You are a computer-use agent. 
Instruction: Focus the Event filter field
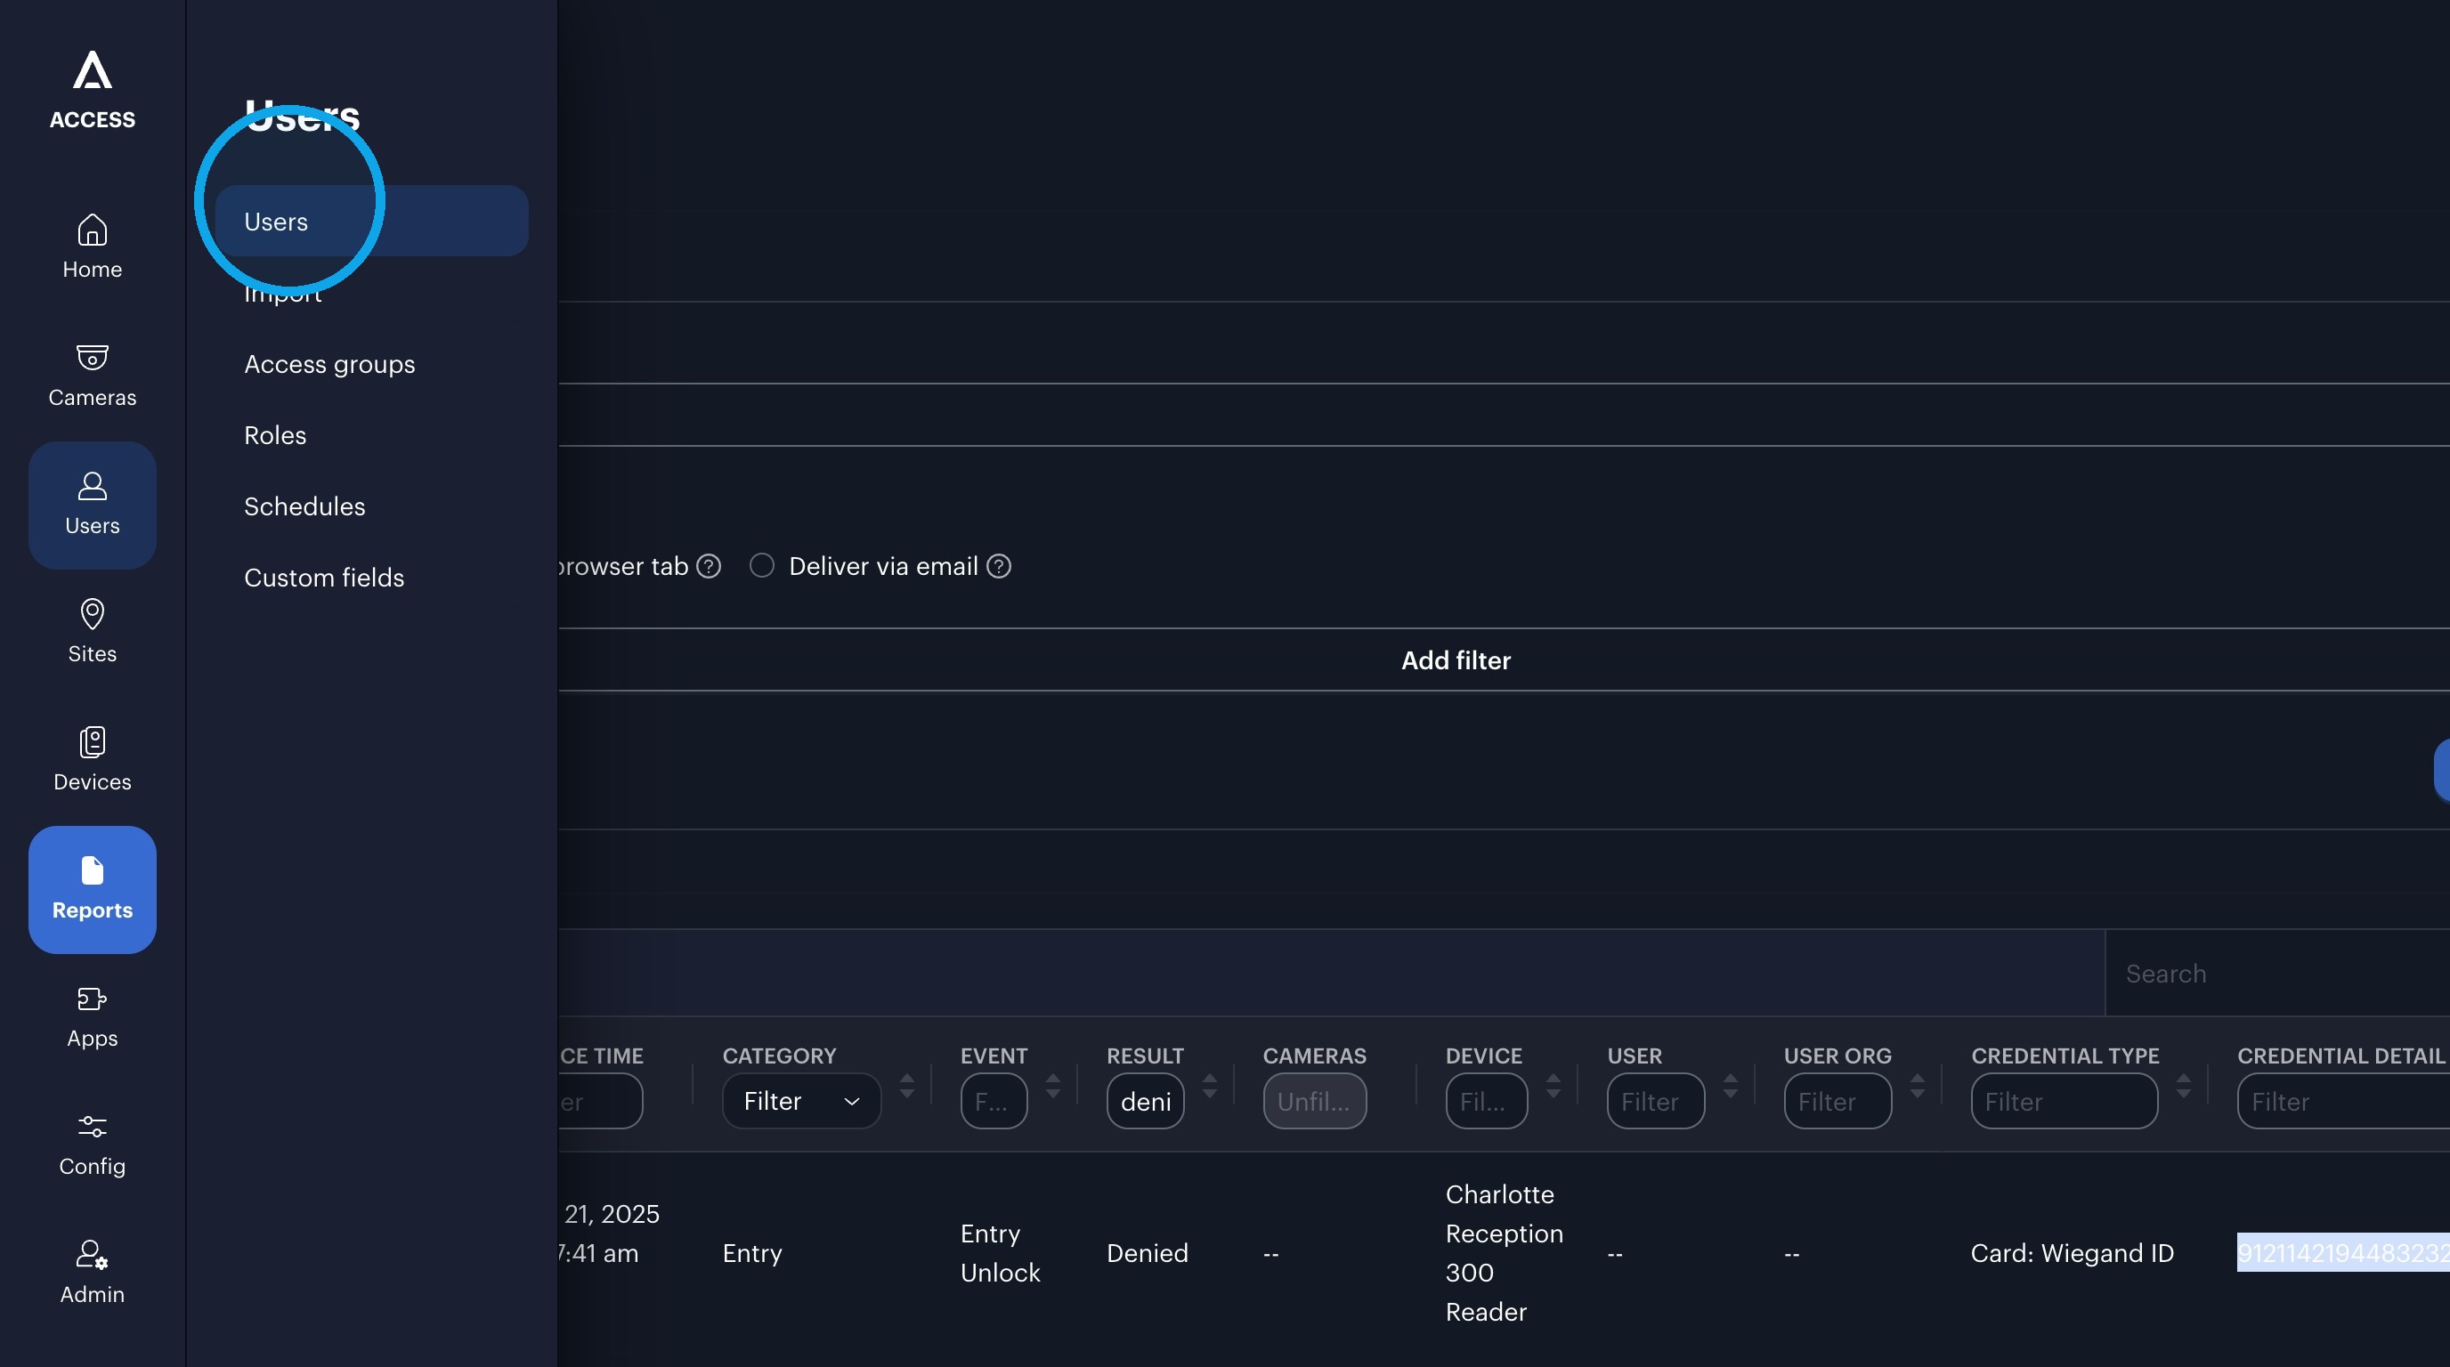point(994,1101)
